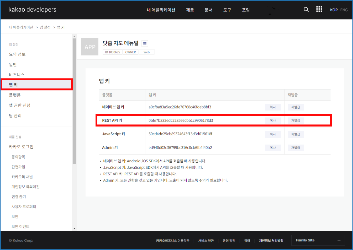Click the kakao developers logo
The image size is (353, 250).
[32, 9]
